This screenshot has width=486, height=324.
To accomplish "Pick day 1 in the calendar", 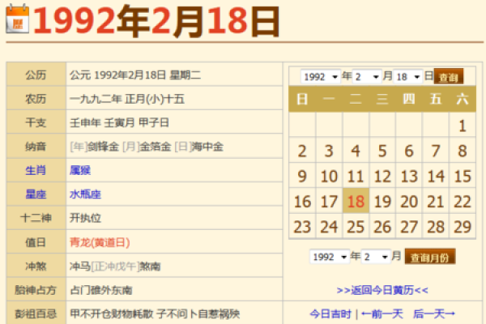I will coord(462,126).
